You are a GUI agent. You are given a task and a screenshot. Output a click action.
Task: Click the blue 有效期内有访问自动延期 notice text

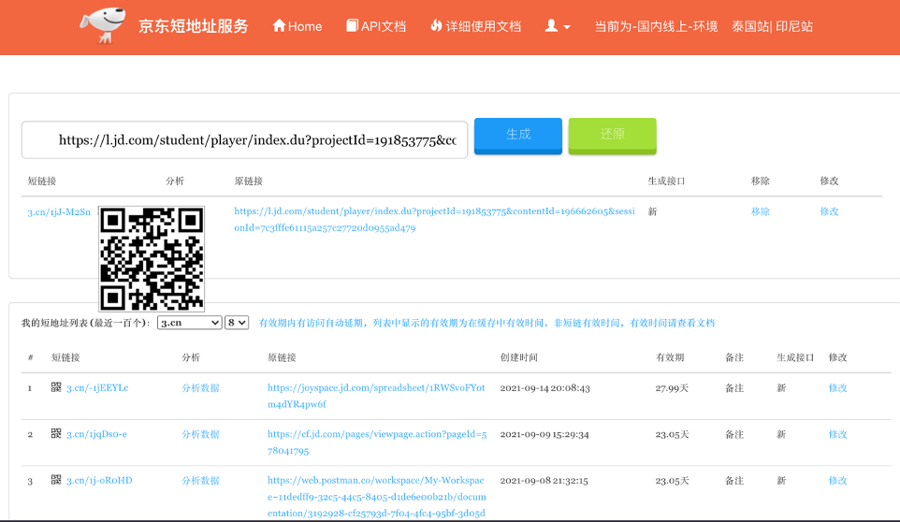486,323
